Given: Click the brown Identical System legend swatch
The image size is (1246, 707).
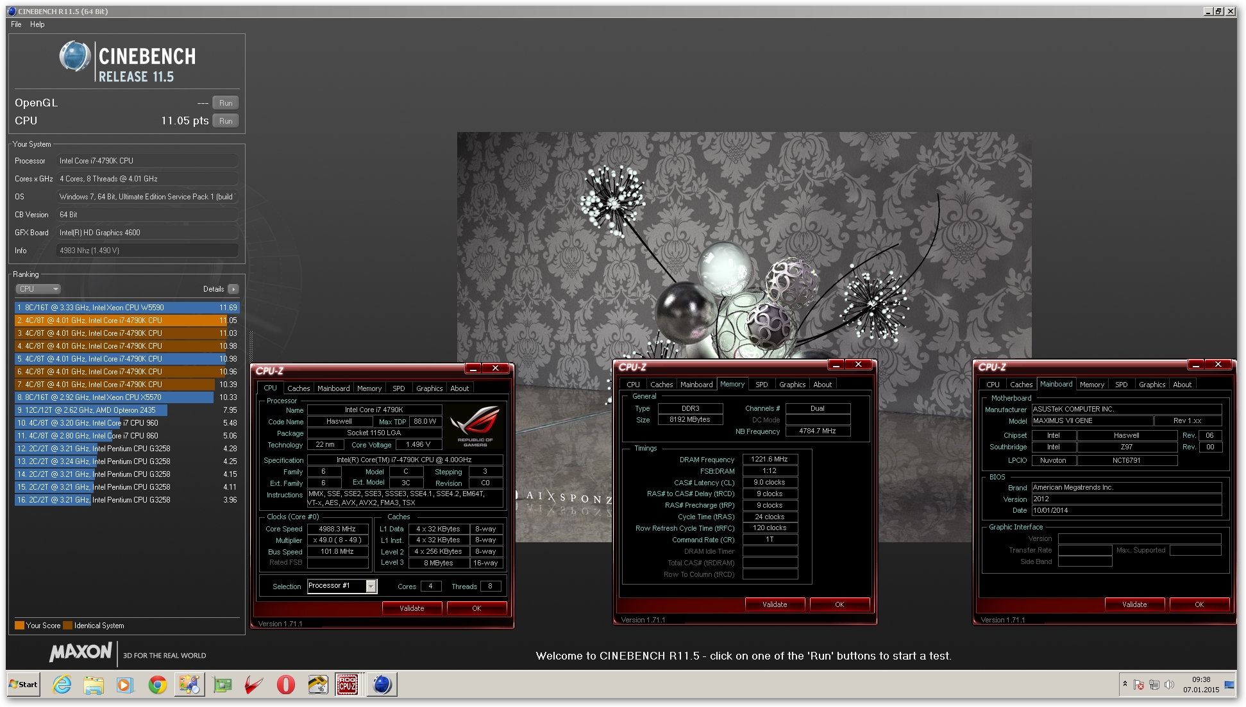Looking at the screenshot, I should point(67,626).
